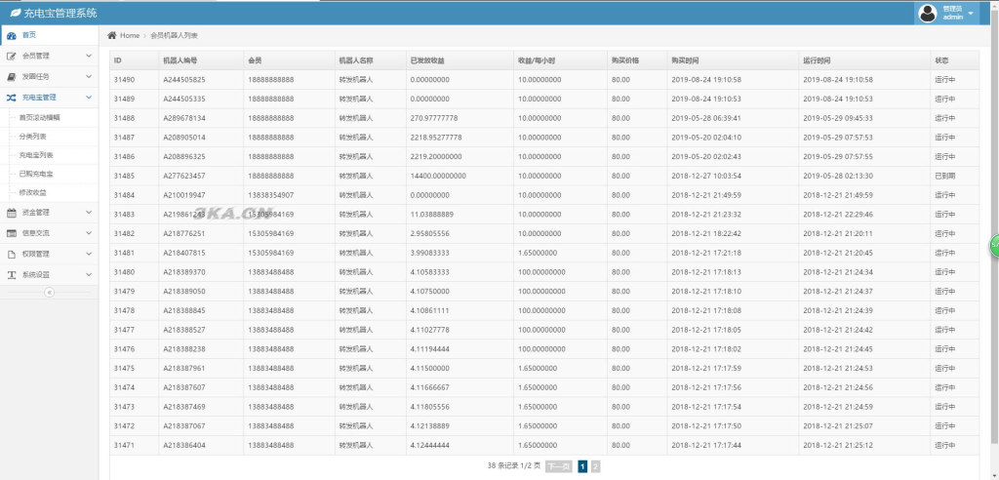Open the 充电宝列表 submenu item

(x=36, y=154)
